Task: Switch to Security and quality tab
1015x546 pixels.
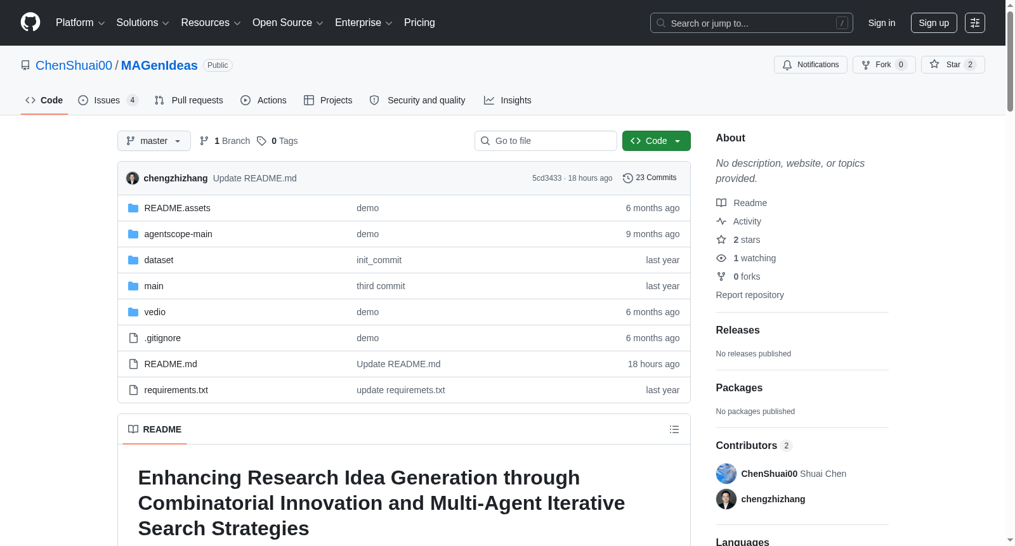Action: (x=417, y=100)
